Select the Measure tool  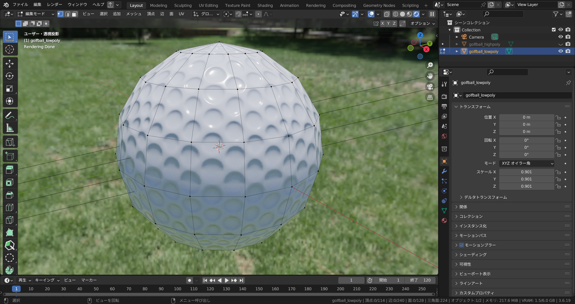pyautogui.click(x=10, y=128)
